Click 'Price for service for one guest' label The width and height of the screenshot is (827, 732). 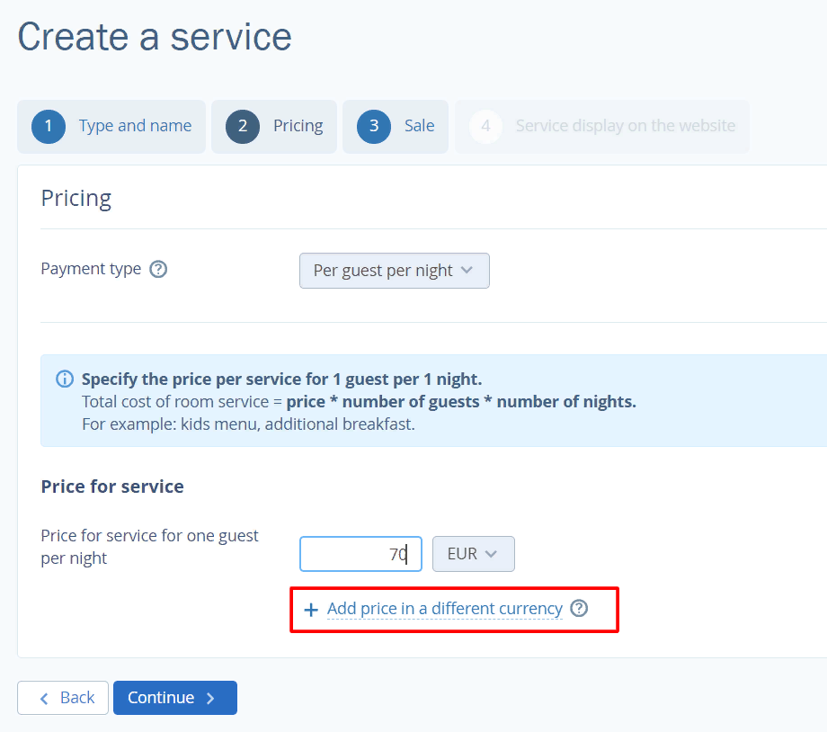150,547
